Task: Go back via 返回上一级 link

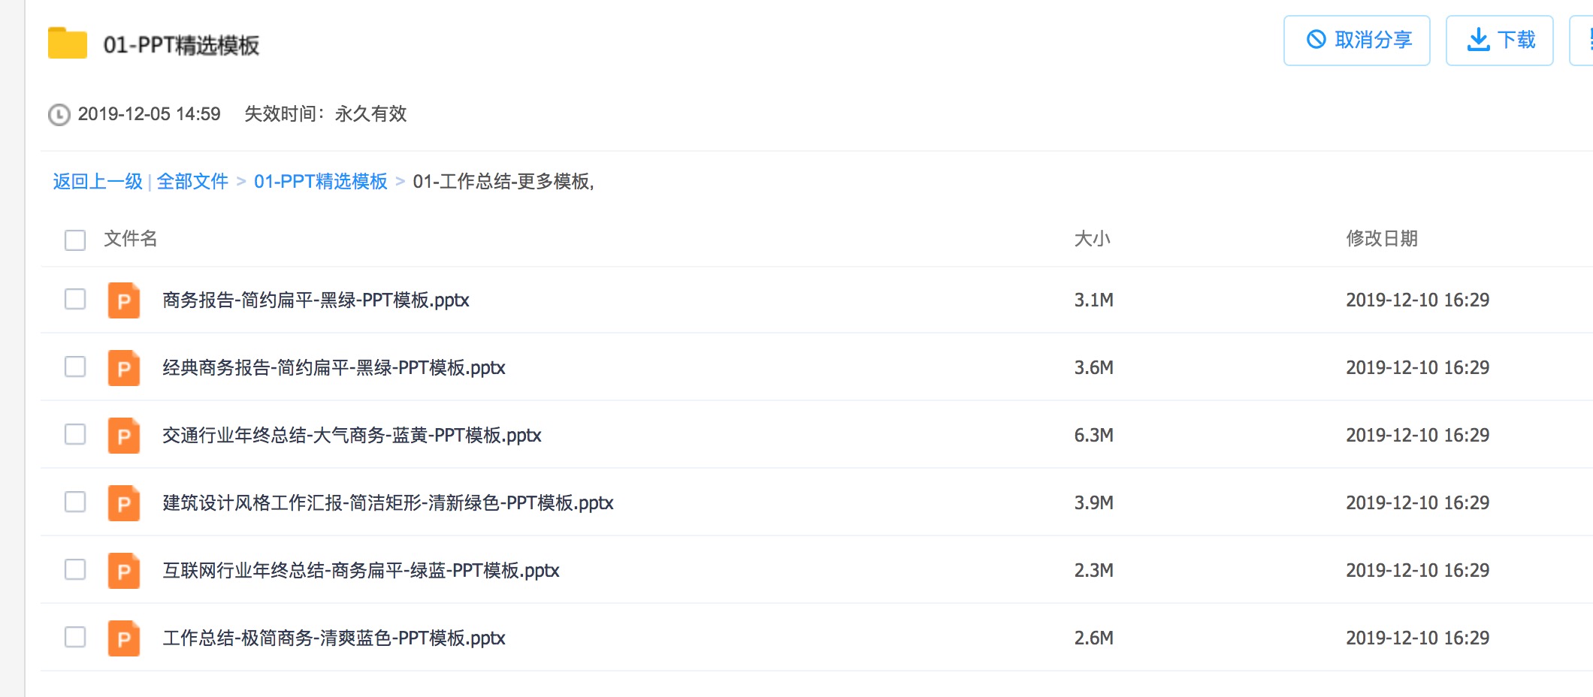Action: click(x=98, y=182)
